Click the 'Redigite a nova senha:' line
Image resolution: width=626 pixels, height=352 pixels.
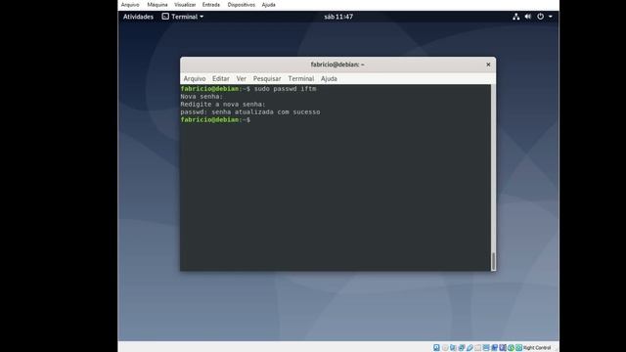click(223, 105)
